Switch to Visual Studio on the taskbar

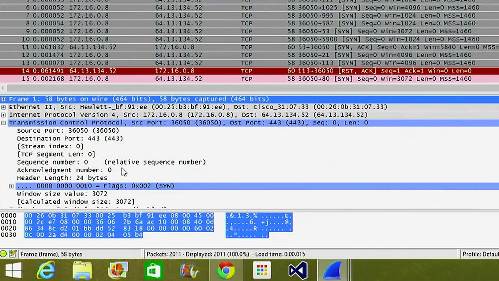298,270
